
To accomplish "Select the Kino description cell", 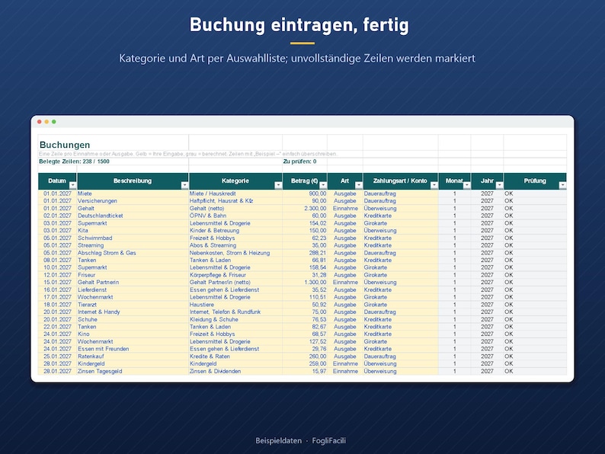I will click(133, 334).
